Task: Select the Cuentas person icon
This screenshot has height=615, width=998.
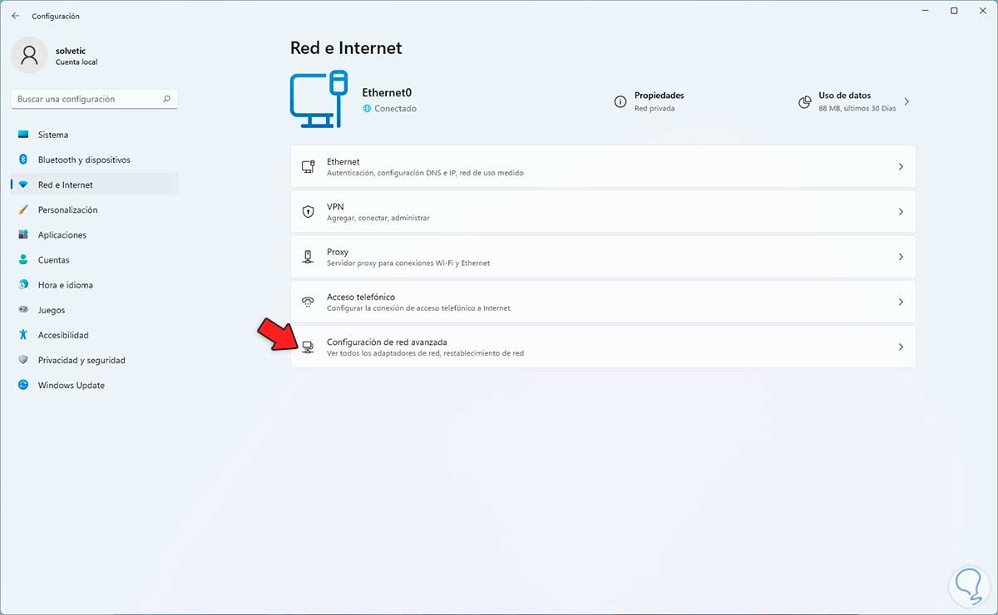Action: pos(23,259)
